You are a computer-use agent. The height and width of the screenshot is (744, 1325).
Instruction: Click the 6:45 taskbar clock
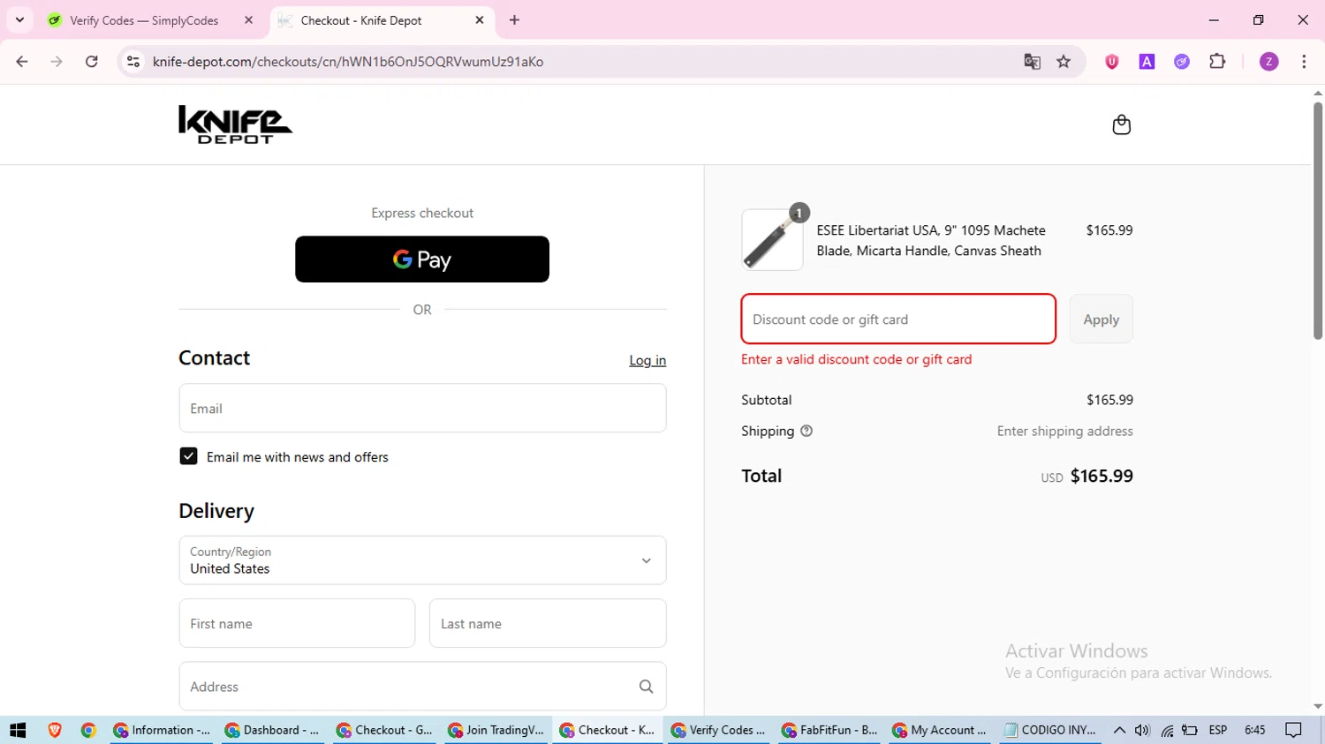tap(1254, 730)
